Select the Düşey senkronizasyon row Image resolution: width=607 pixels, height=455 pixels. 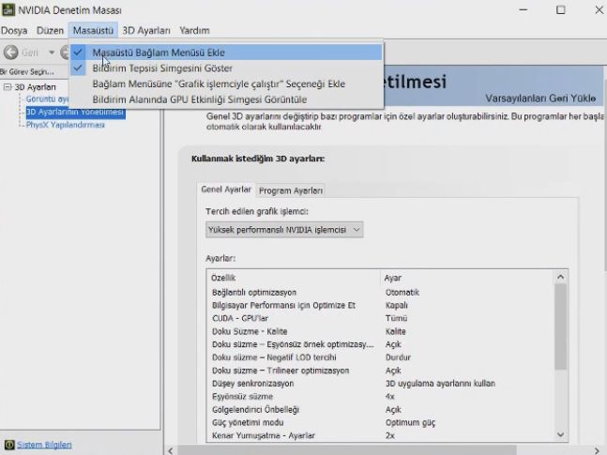[x=381, y=384]
